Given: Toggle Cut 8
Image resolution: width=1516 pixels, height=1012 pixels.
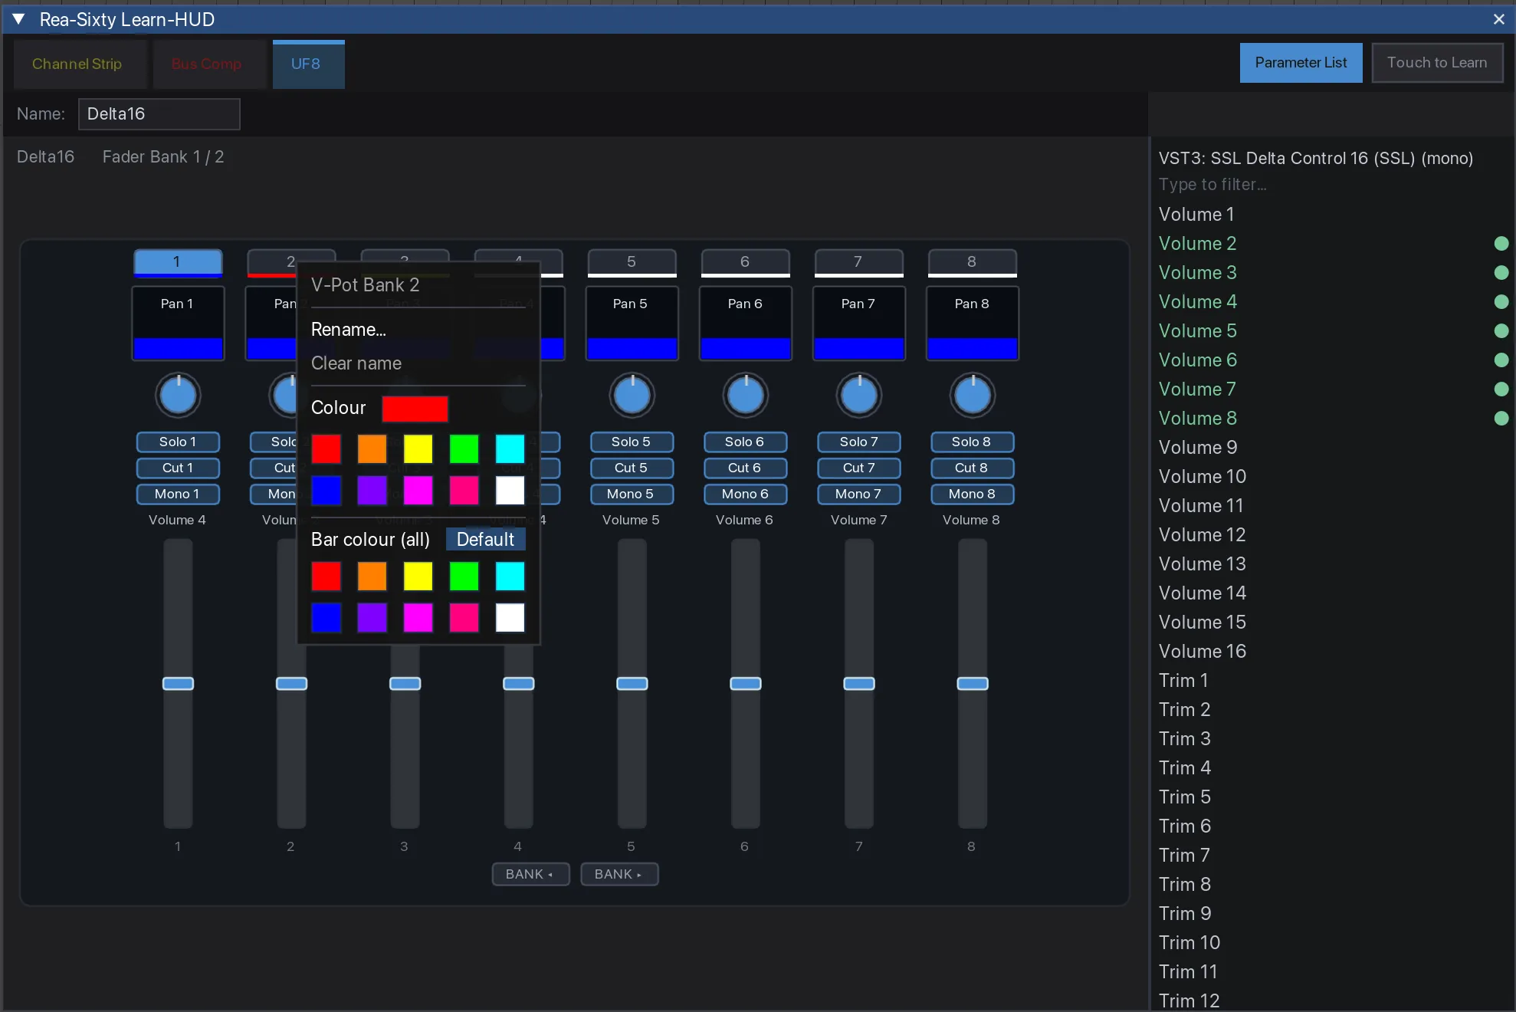Looking at the screenshot, I should (972, 468).
